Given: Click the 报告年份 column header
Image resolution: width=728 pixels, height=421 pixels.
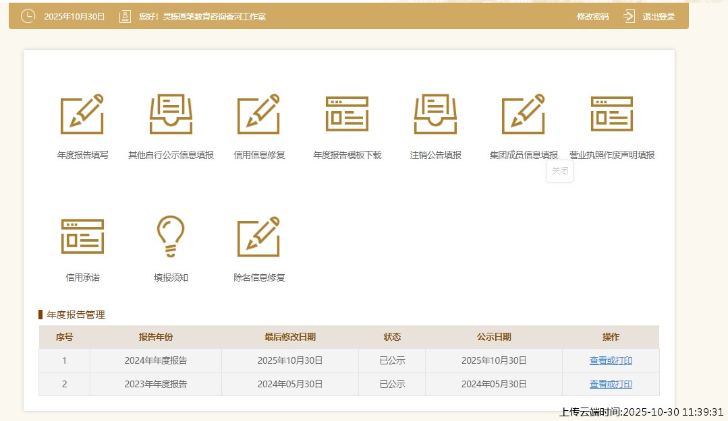Looking at the screenshot, I should [x=155, y=337].
